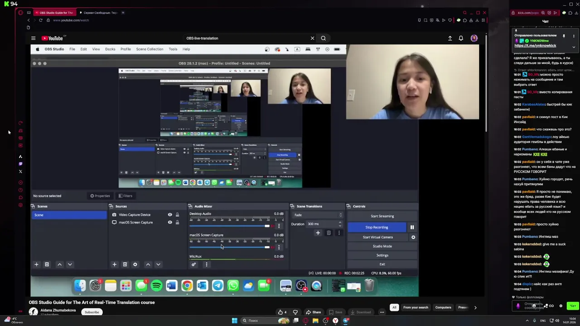Open Virtual Camera settings gear
The image size is (580, 326).
click(413, 237)
